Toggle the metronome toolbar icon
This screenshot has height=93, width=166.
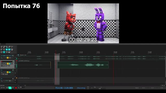[x=4, y=49]
